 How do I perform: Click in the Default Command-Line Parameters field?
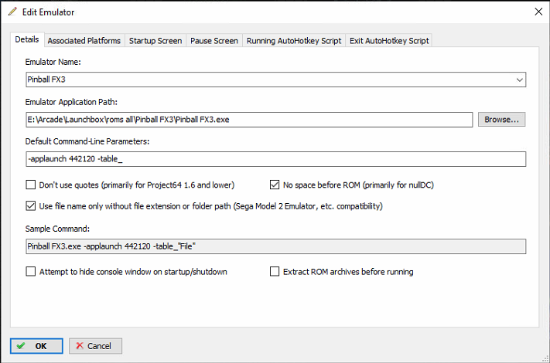coord(275,159)
